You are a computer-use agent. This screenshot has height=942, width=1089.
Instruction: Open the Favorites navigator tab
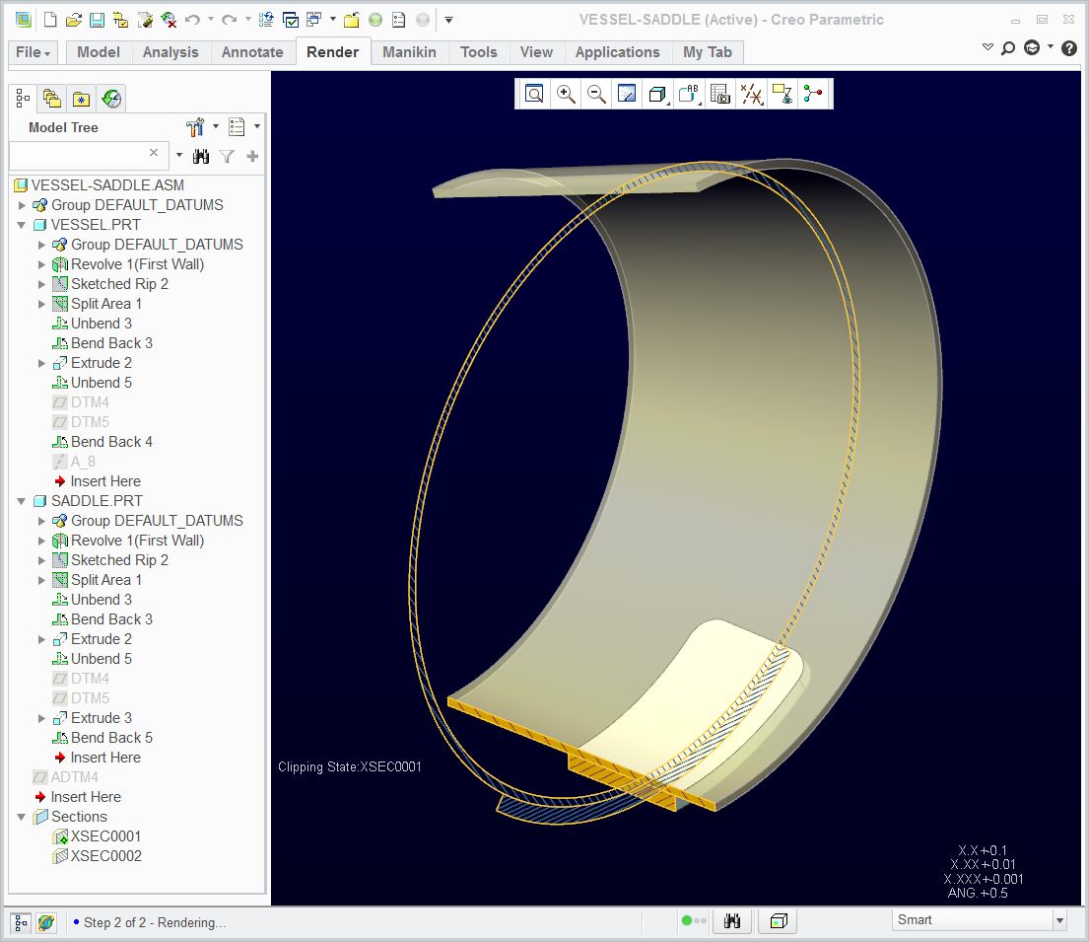point(81,99)
